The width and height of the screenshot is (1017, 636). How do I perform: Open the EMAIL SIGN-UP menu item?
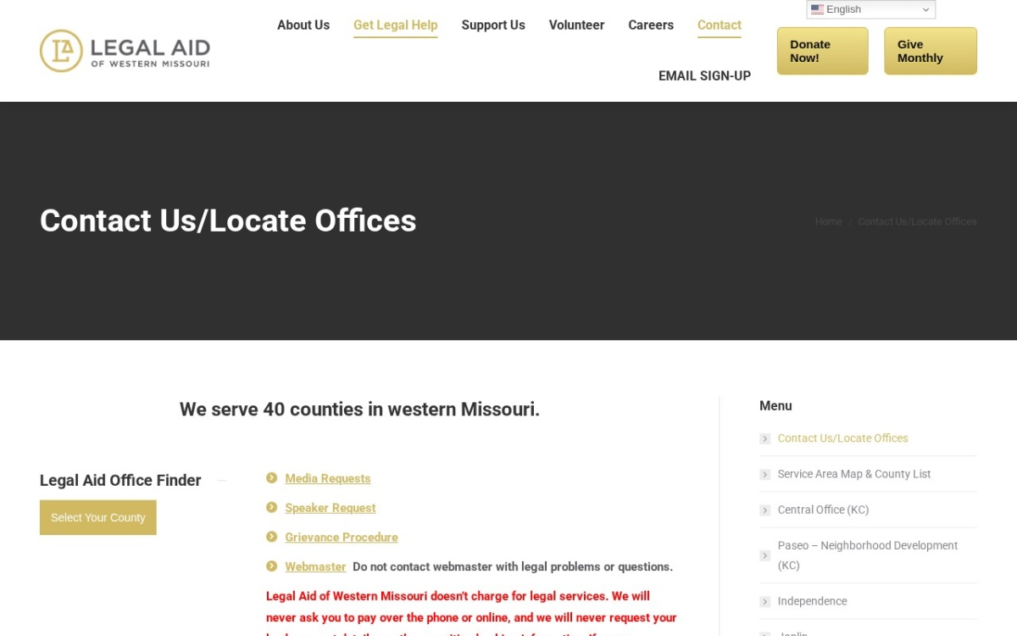704,76
